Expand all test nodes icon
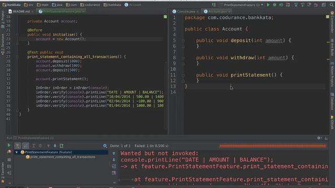Viewport: 335px width, 188px height. (33, 146)
